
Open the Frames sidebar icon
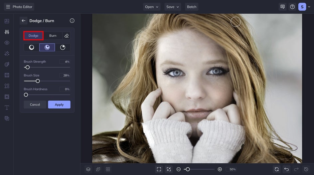coord(7,75)
